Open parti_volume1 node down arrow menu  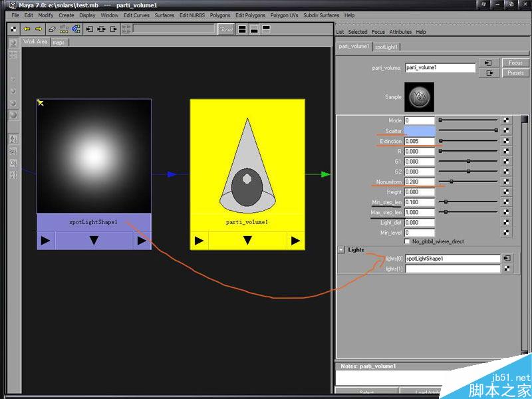coord(247,241)
